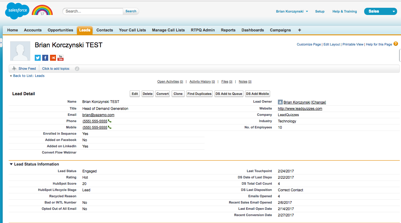Click the DS Add Mobile button
401x223 pixels.
tap(258, 94)
